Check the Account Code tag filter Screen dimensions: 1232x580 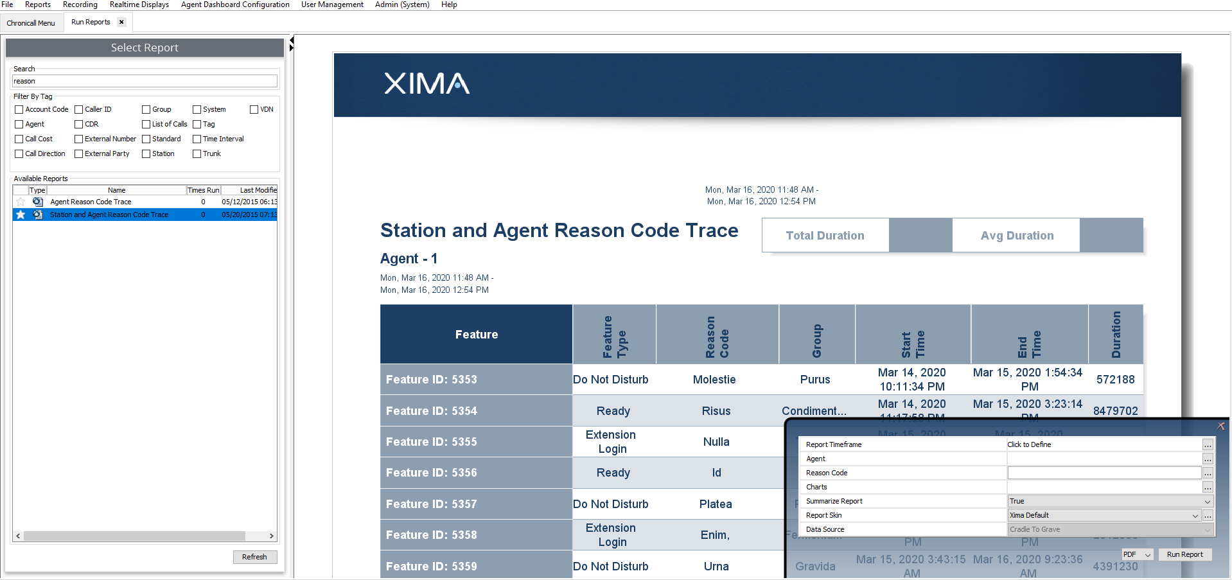click(x=19, y=109)
